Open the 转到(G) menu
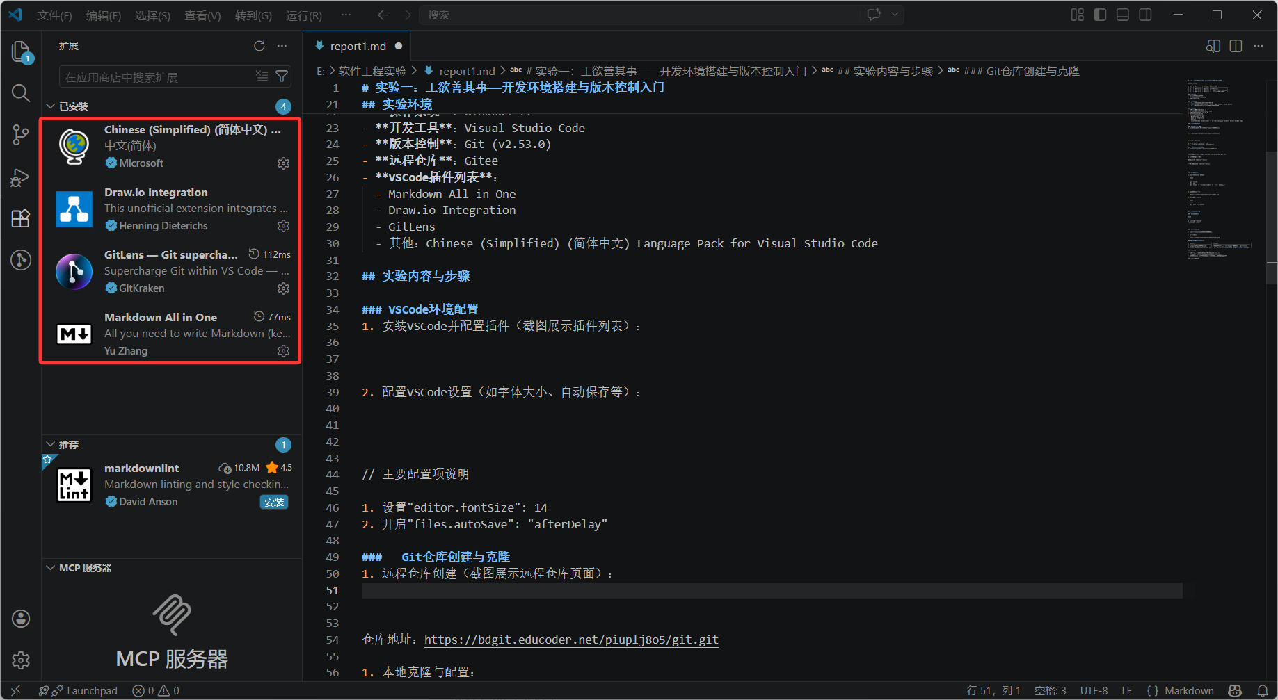Viewport: 1278px width, 700px height. point(253,15)
